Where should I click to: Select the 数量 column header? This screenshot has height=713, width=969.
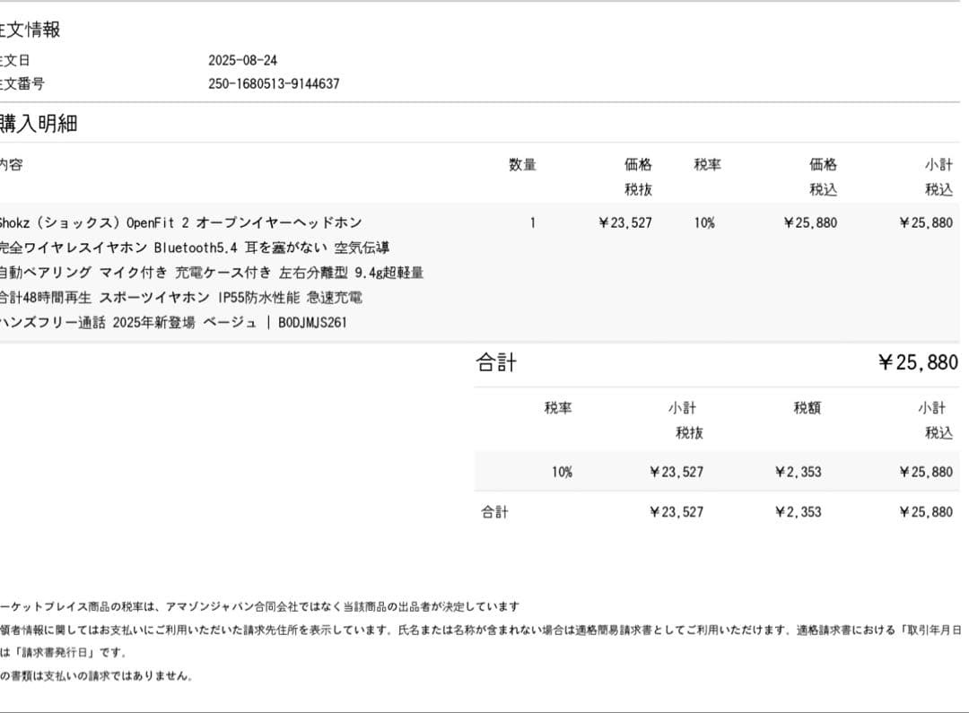pyautogui.click(x=521, y=164)
